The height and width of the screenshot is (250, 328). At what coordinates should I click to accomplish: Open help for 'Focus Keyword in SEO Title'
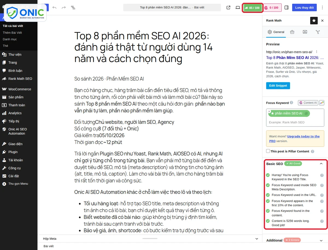point(322,175)
